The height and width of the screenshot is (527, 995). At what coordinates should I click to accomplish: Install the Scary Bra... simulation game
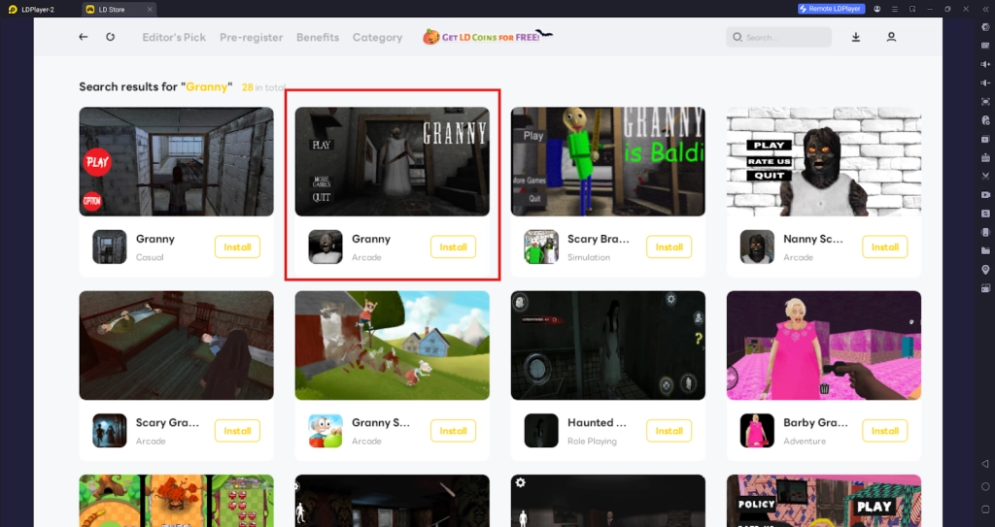tap(669, 247)
